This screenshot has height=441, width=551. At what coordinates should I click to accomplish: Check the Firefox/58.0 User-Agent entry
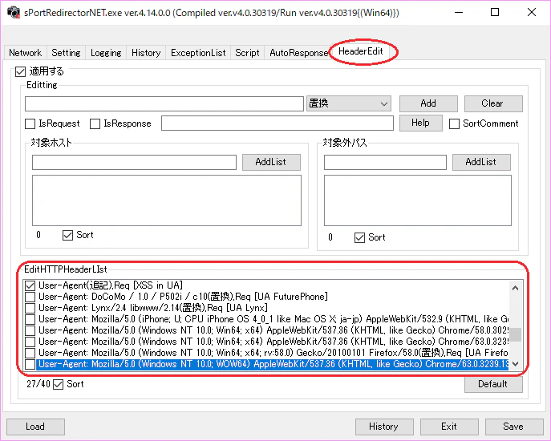coord(30,353)
